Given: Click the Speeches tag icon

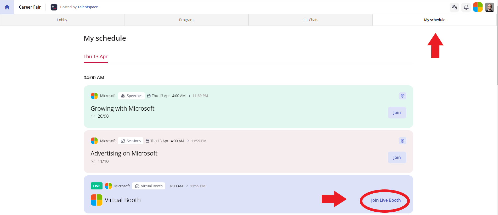Looking at the screenshot, I should coord(123,96).
